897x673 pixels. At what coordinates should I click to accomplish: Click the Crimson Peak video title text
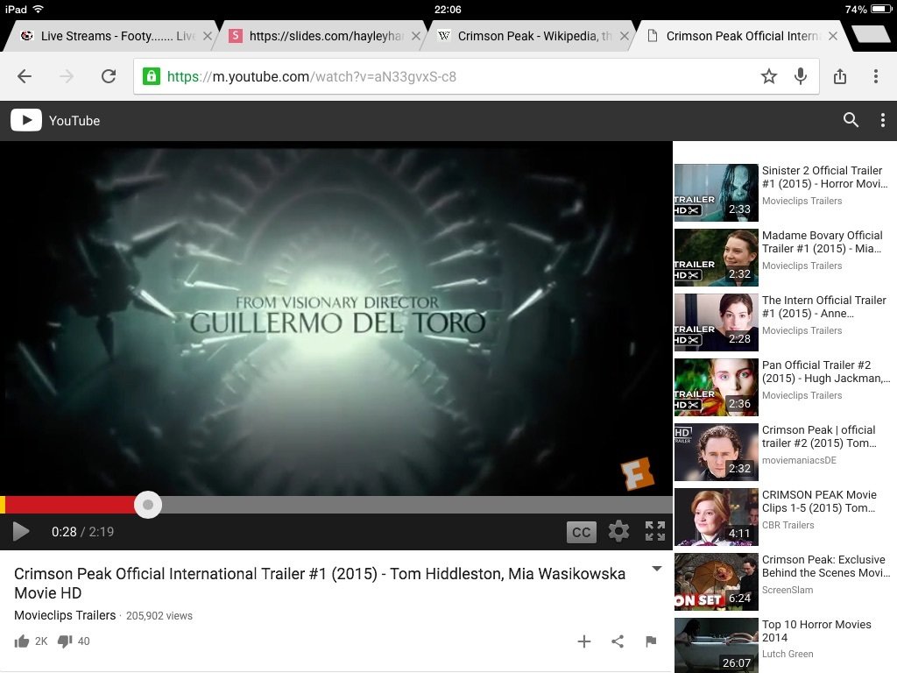point(319,583)
